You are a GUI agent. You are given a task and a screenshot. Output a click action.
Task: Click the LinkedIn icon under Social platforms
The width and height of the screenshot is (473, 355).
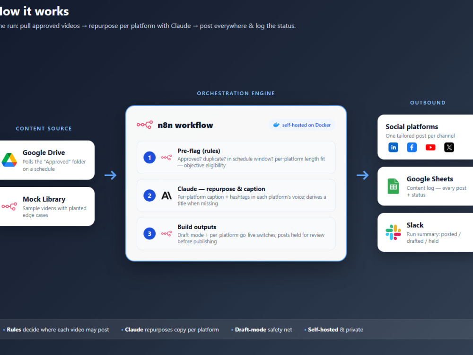pos(394,147)
